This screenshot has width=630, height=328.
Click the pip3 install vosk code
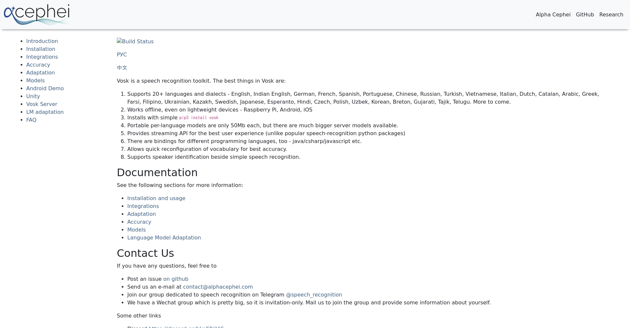(x=199, y=118)
